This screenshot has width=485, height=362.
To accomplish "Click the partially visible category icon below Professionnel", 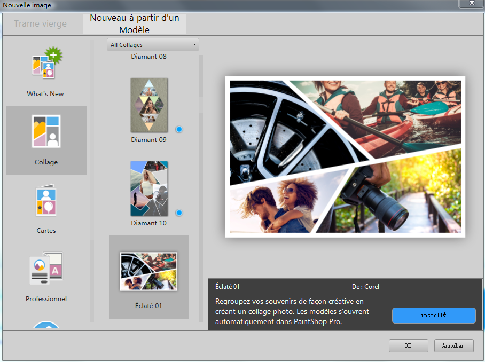I will [x=46, y=324].
